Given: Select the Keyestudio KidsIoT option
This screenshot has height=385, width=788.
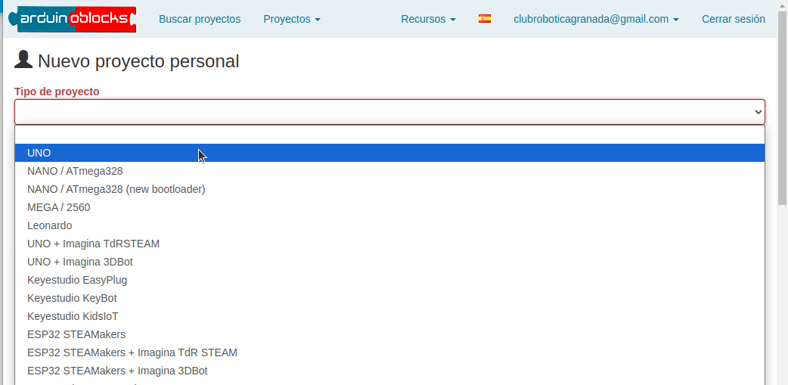Looking at the screenshot, I should (73, 316).
